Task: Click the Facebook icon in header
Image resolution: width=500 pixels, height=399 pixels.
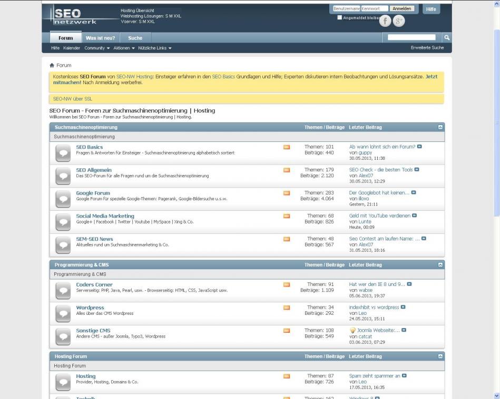Action: tap(385, 21)
